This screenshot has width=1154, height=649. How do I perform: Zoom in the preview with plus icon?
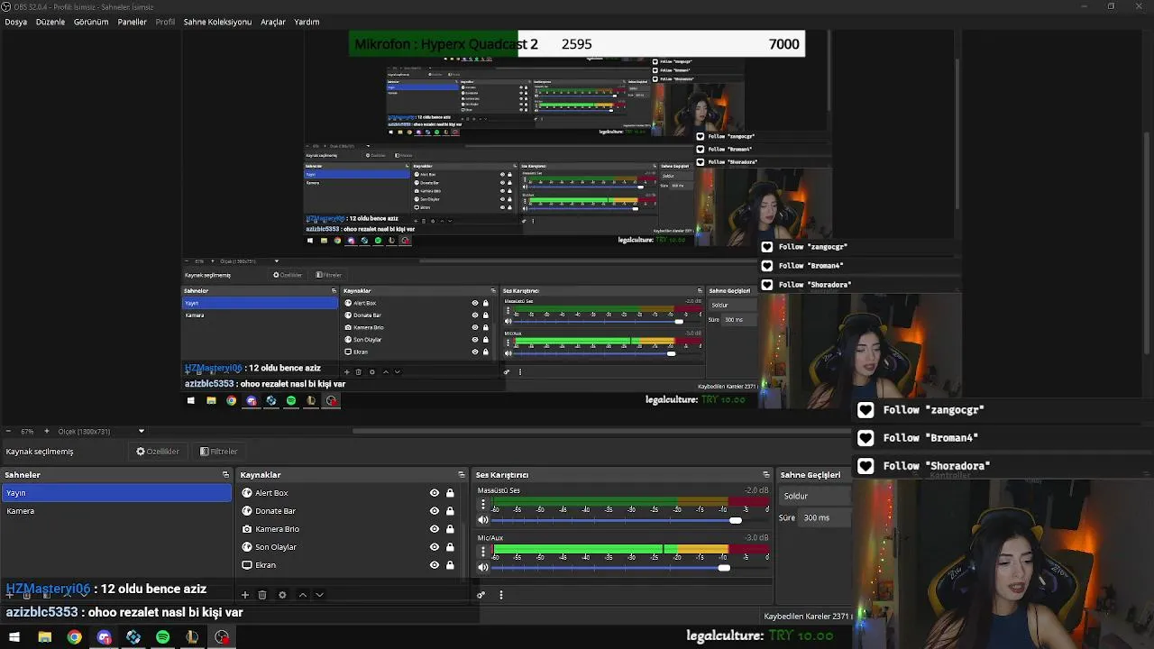click(47, 432)
